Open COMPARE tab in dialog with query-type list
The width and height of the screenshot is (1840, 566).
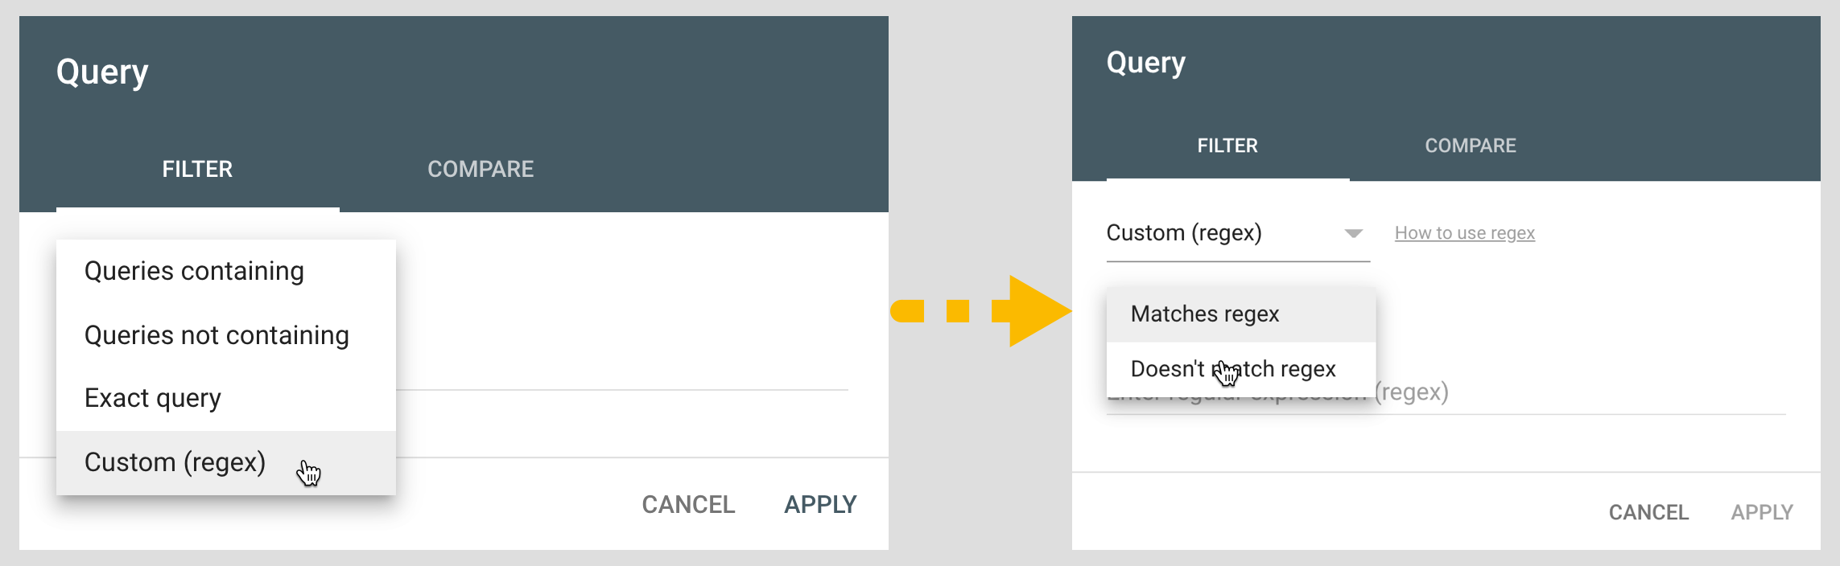[481, 169]
